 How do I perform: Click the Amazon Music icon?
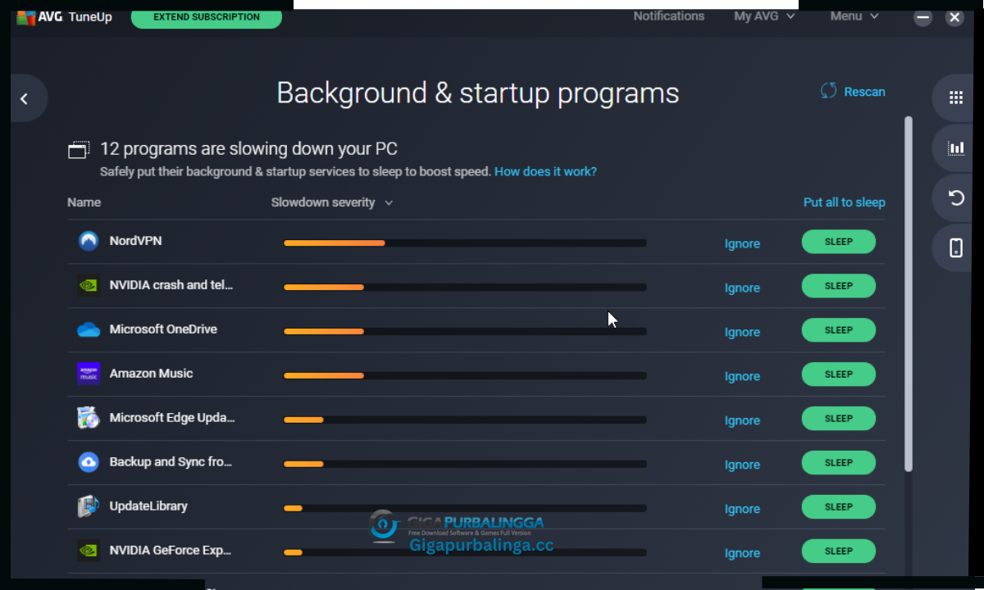[x=89, y=374]
